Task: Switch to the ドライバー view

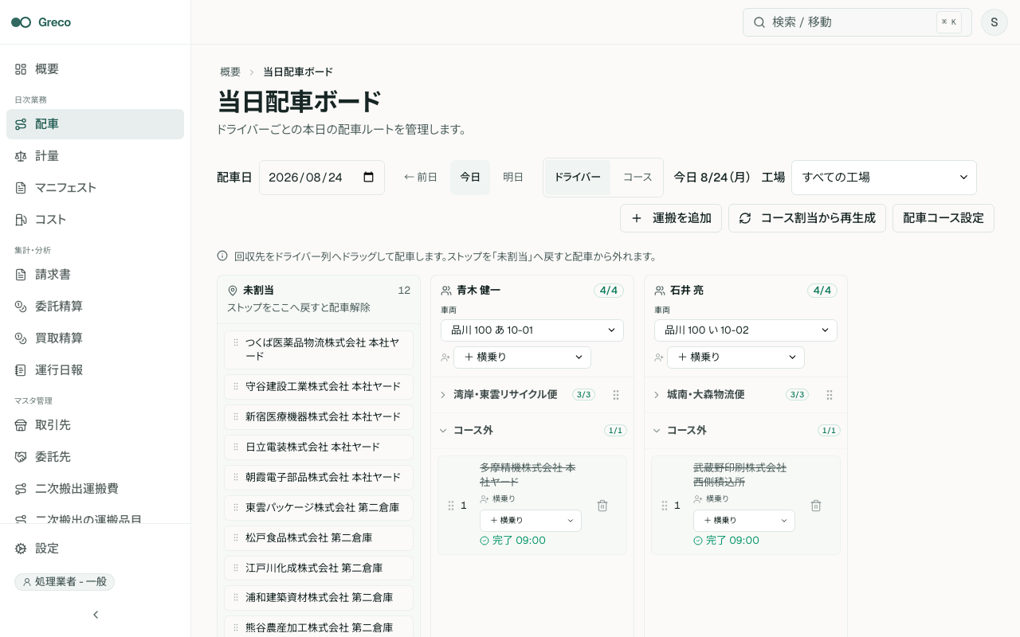Action: tap(578, 178)
